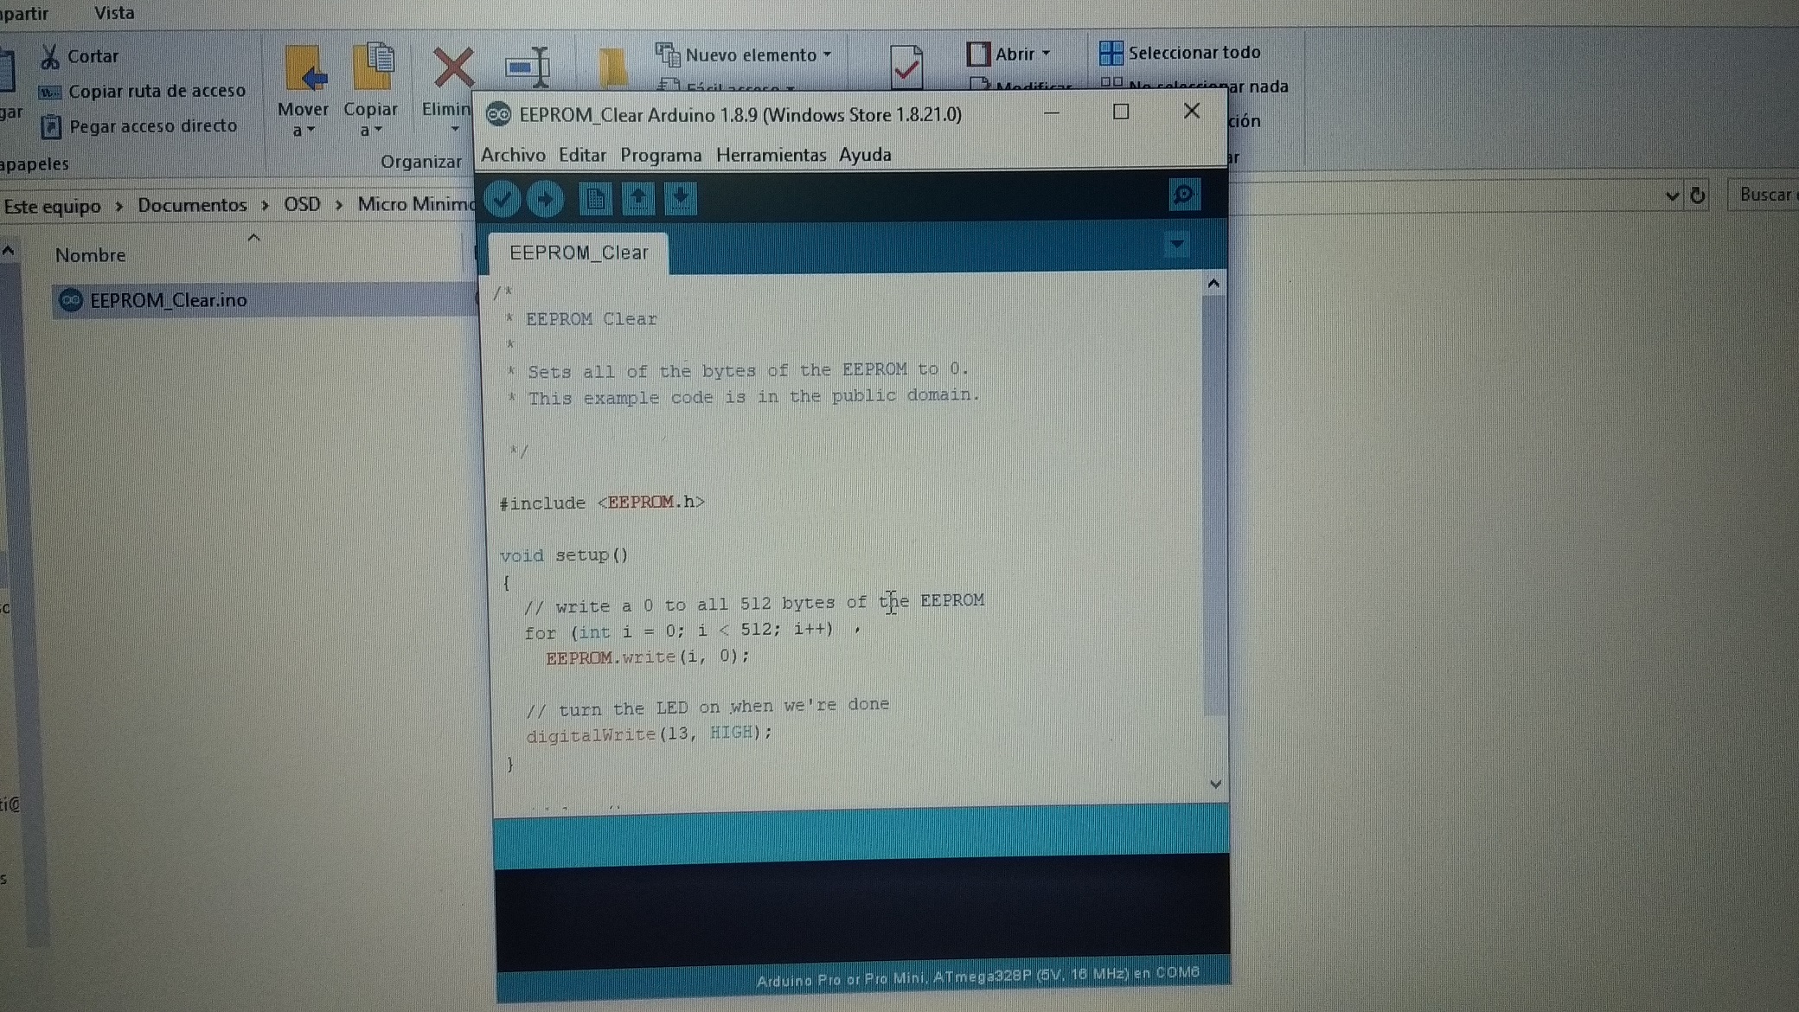Click the Abrir icon in Explorer ribbon
This screenshot has height=1012, width=1799.
tap(978, 54)
